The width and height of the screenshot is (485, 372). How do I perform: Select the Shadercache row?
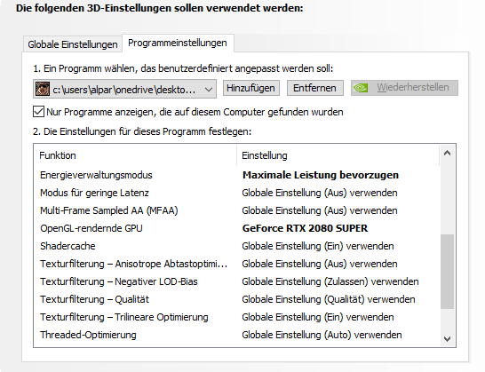236,246
